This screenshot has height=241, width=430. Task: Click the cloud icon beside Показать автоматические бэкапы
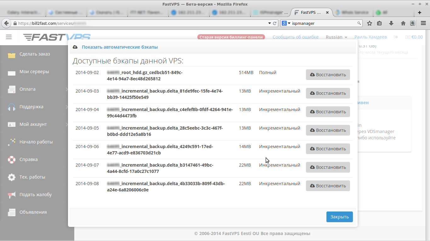pos(75,47)
